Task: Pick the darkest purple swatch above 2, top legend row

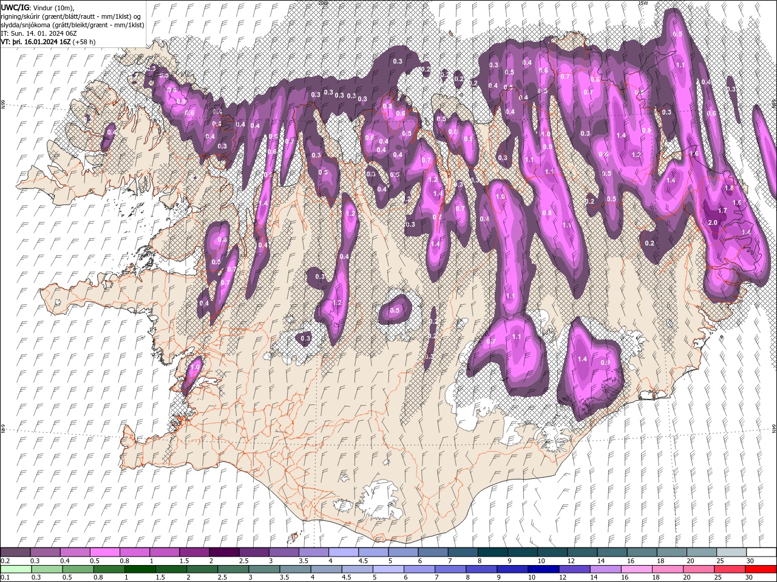Action: tap(223, 552)
